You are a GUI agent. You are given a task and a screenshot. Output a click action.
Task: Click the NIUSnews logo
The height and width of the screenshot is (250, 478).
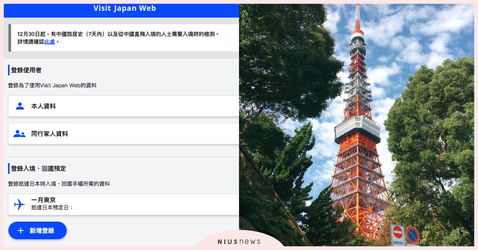(x=239, y=241)
